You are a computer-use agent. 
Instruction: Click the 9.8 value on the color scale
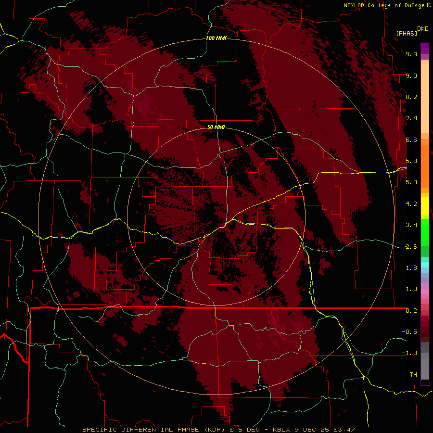[x=411, y=54]
